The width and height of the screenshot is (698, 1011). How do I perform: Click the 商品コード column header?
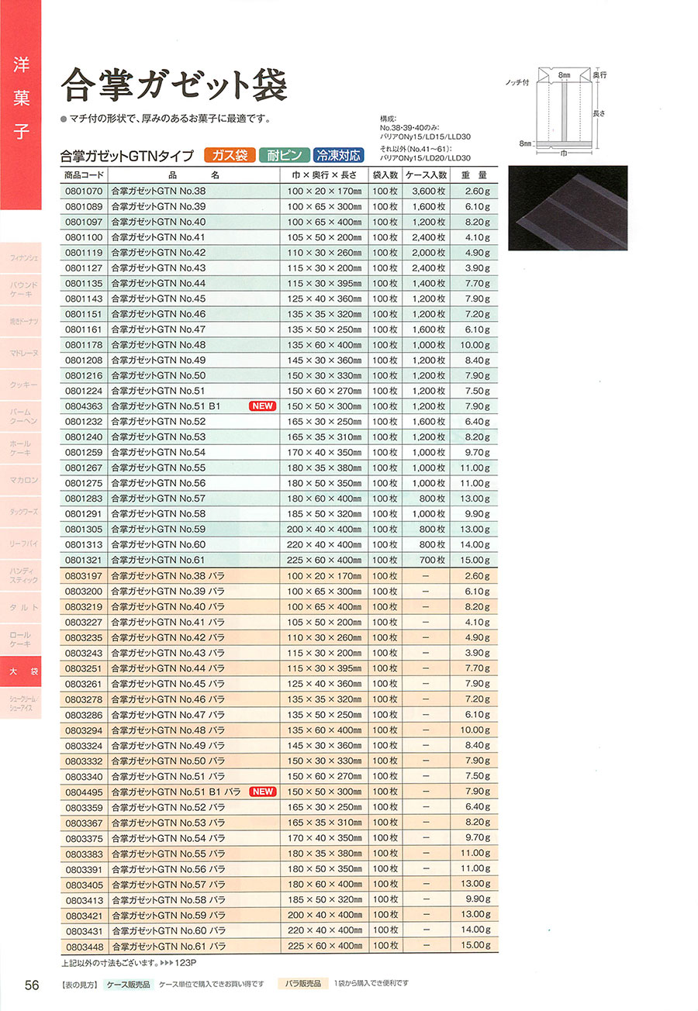click(x=85, y=174)
